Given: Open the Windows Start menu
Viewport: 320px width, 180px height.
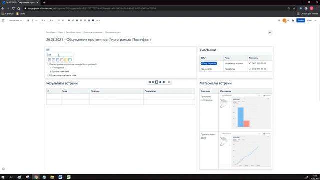Looking at the screenshot, I should (x=3, y=177).
